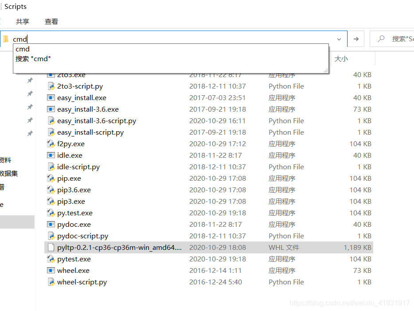
Task: Click the wheel.exe application icon
Action: (51, 271)
